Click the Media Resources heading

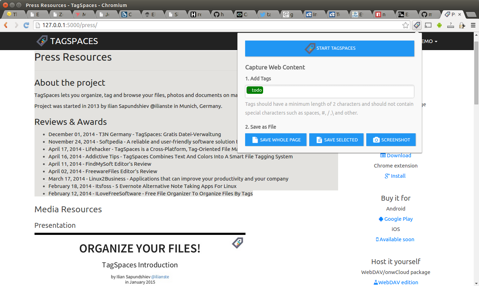[x=68, y=209]
